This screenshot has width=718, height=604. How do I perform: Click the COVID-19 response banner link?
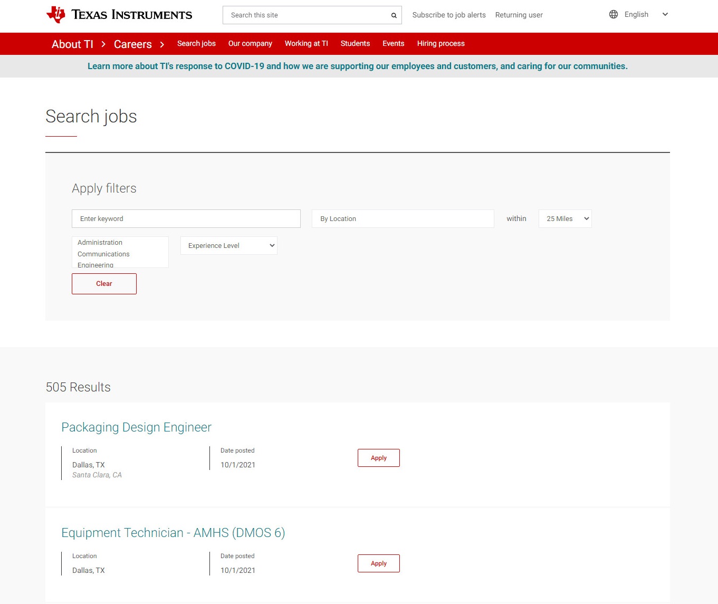pos(357,66)
